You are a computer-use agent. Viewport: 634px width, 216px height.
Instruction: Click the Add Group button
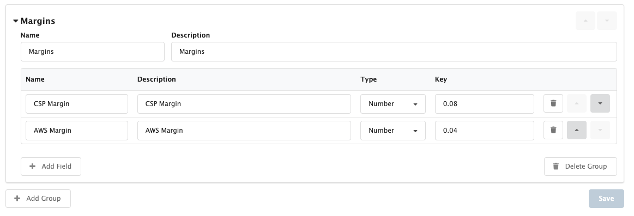38,198
